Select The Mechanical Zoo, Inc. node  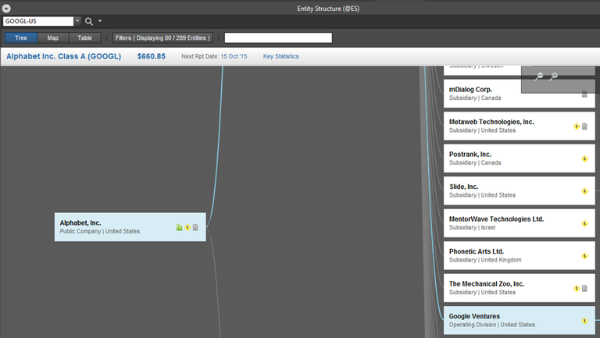pyautogui.click(x=520, y=288)
